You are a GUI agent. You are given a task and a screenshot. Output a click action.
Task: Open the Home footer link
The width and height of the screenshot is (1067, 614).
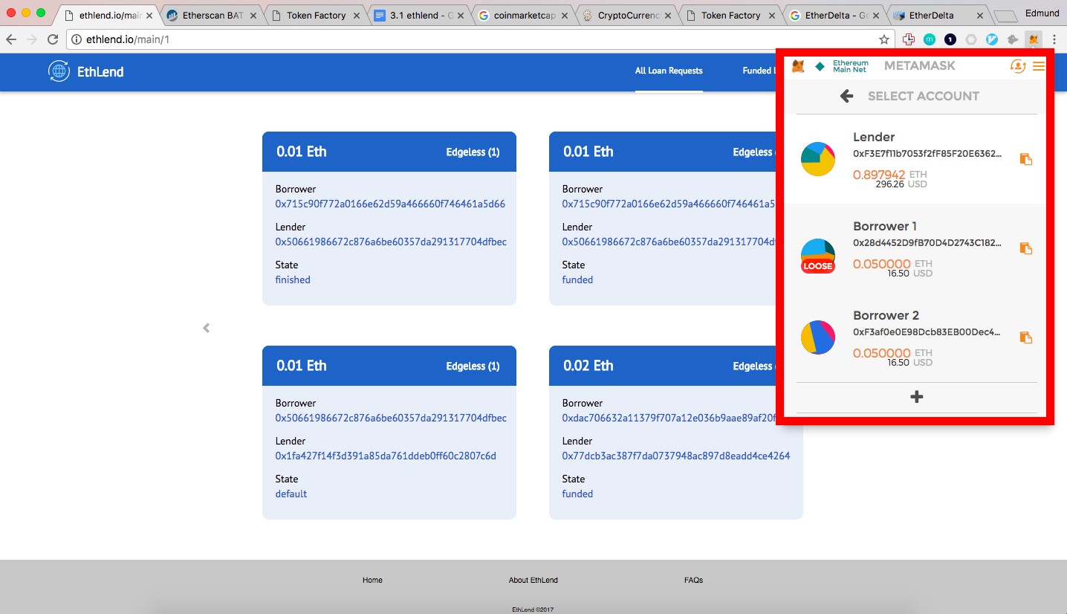(372, 580)
